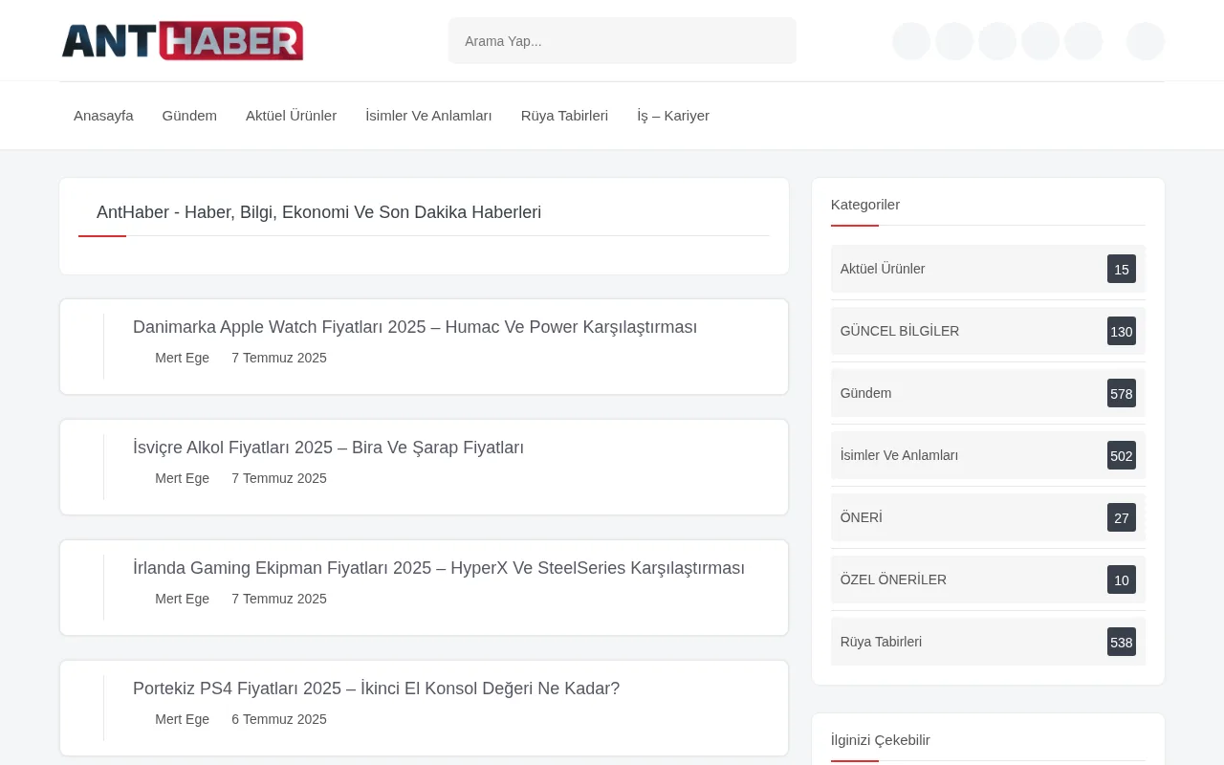The image size is (1224, 765).
Task: Open the İrlanda Gaming Ekipman article
Action: 439,568
